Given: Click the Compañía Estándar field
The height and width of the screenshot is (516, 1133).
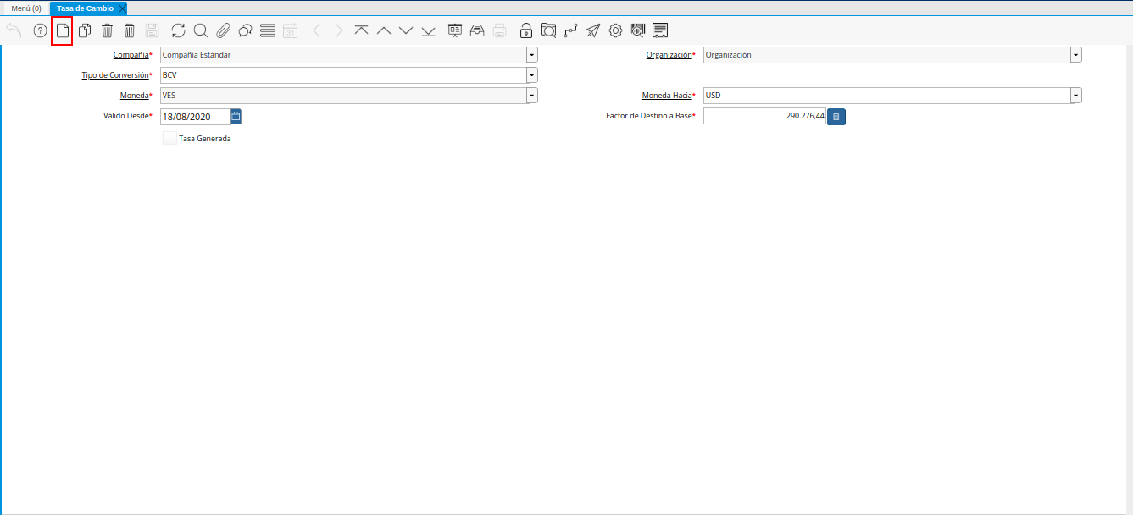Looking at the screenshot, I should coord(343,55).
